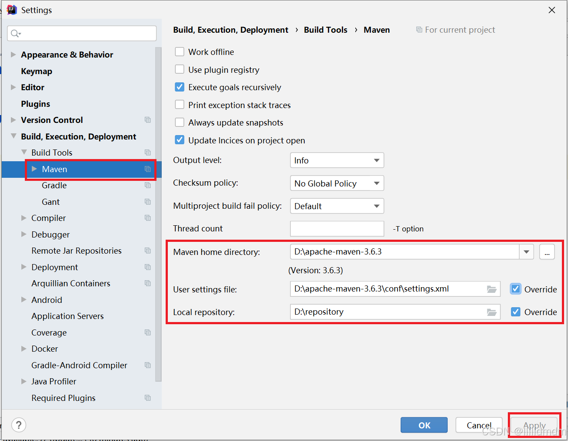Click the project-level icon beside Compiler
Viewport: 568px width, 441px height.
tap(148, 218)
